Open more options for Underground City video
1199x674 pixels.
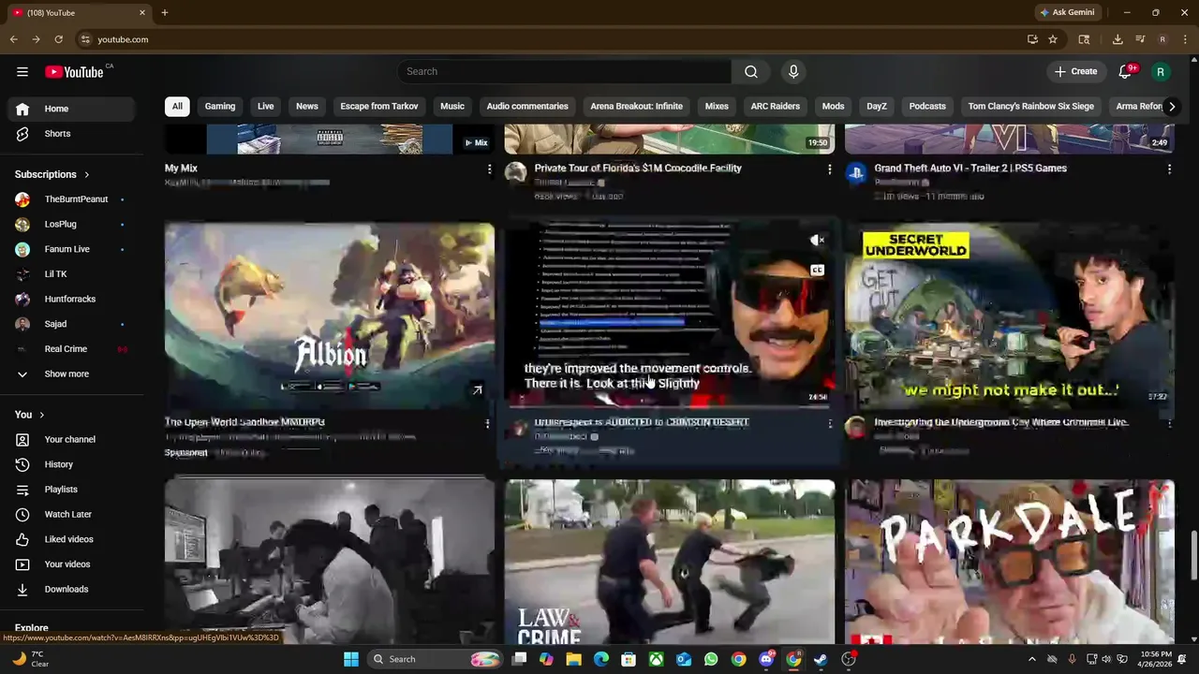[1169, 424]
